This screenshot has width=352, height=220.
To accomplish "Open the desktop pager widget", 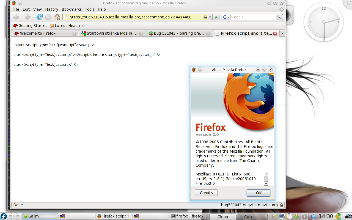I will (x=14, y=216).
